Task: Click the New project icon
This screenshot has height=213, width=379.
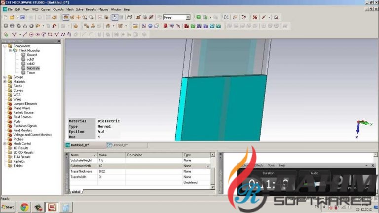Action: coord(5,17)
